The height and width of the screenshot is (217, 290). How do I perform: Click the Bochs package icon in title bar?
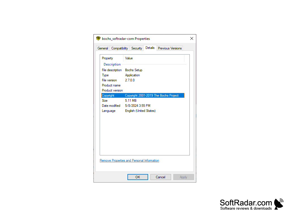(98, 38)
